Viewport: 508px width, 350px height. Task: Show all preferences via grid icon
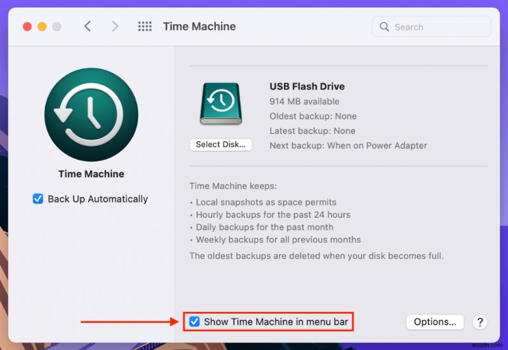click(145, 27)
